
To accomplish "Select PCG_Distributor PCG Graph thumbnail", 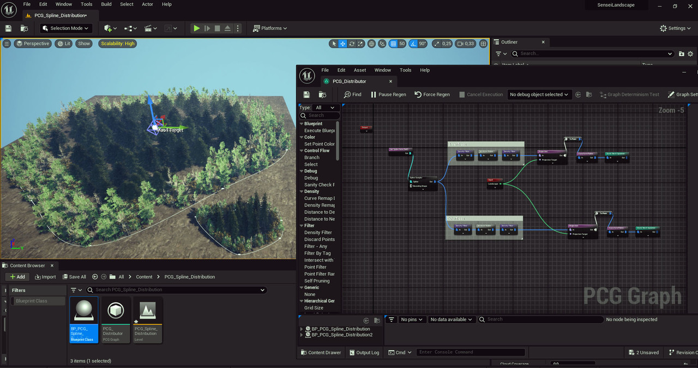I will tap(116, 319).
